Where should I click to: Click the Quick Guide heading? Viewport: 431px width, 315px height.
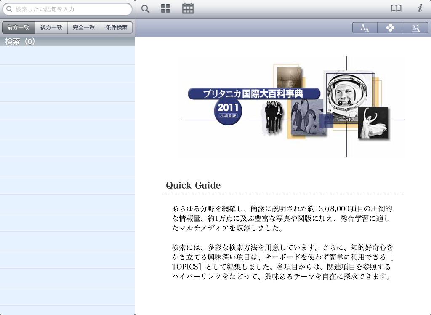pyautogui.click(x=193, y=185)
